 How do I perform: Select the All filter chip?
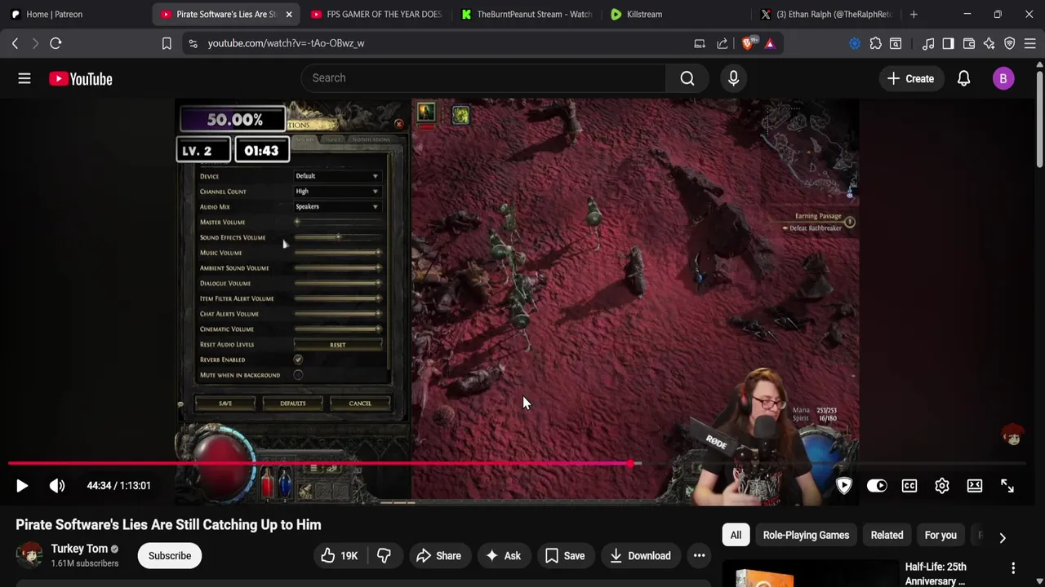click(736, 535)
